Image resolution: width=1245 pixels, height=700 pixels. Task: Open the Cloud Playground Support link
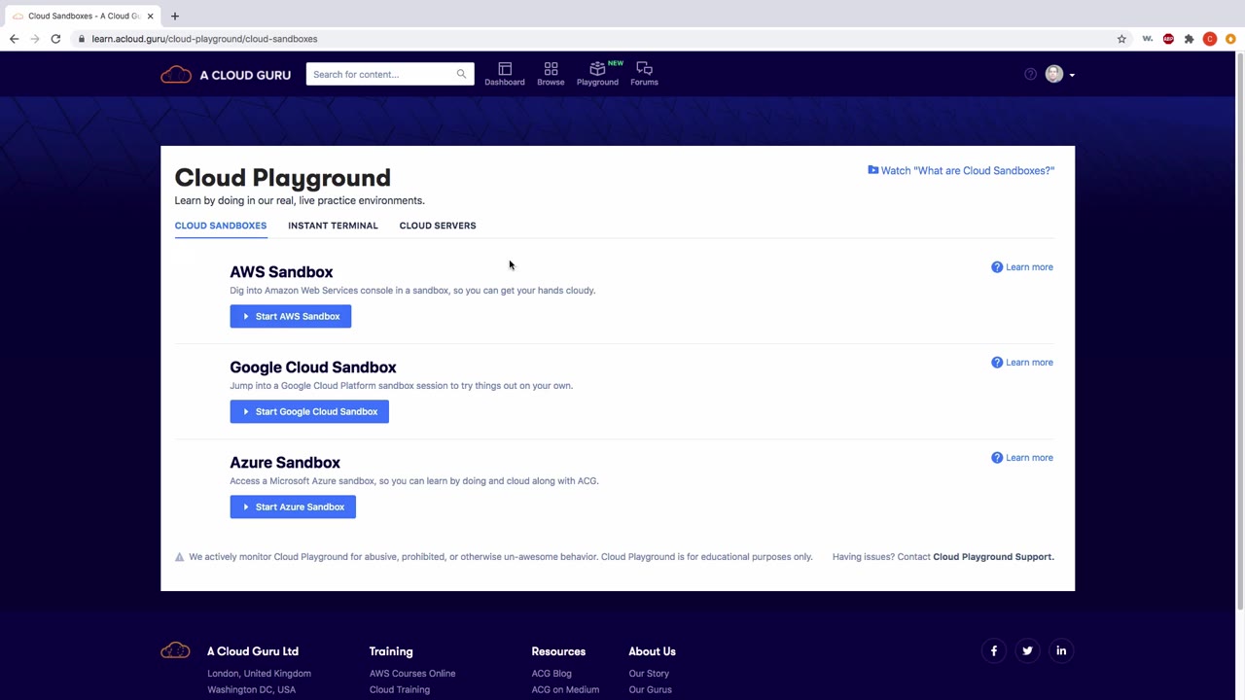pyautogui.click(x=993, y=557)
